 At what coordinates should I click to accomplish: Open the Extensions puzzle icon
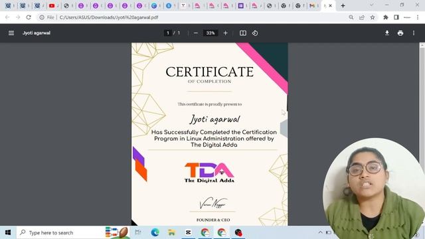pos(385,17)
